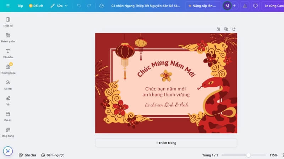Viewport: 284px width, 159px height.
Task: Click the Nâng cấp lên upgrade button
Action: 202,6
